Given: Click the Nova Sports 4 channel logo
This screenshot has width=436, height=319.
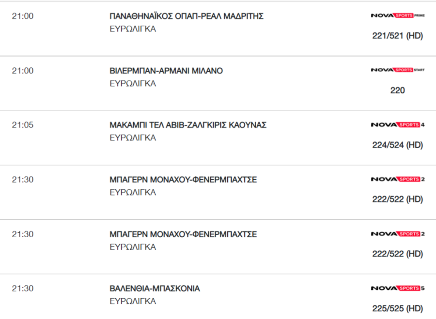Looking at the screenshot, I should (x=398, y=125).
